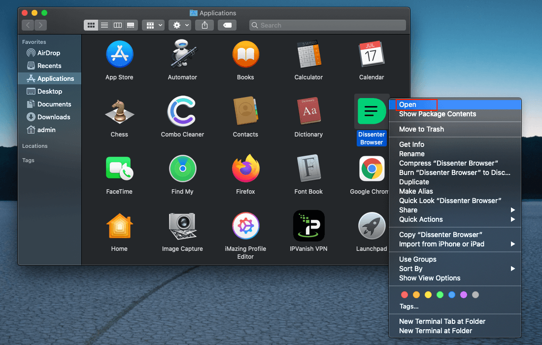Launch the FaceTime app

coord(119,168)
